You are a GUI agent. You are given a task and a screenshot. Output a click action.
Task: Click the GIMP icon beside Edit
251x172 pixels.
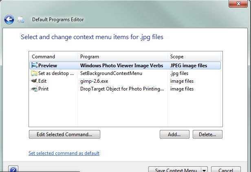(34, 81)
